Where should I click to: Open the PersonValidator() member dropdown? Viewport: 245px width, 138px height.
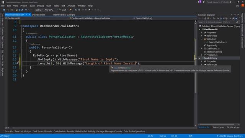(164, 18)
